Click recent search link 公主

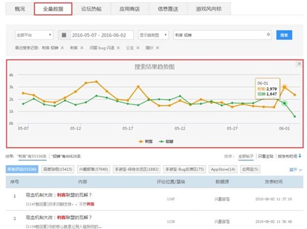[130, 48]
